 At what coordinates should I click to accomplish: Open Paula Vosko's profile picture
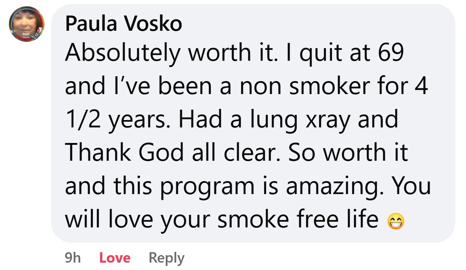27,24
